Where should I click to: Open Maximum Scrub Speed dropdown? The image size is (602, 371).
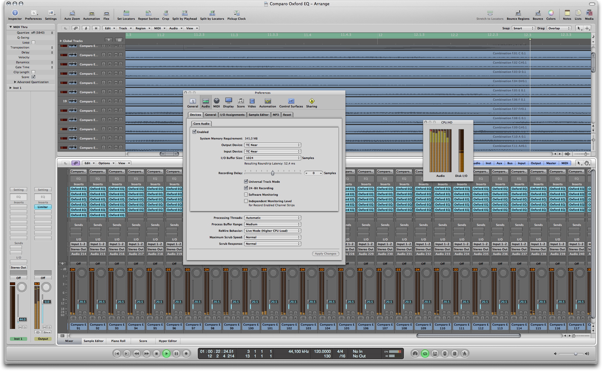click(273, 237)
